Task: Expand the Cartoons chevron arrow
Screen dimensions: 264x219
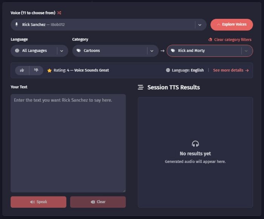Action: 152,51
